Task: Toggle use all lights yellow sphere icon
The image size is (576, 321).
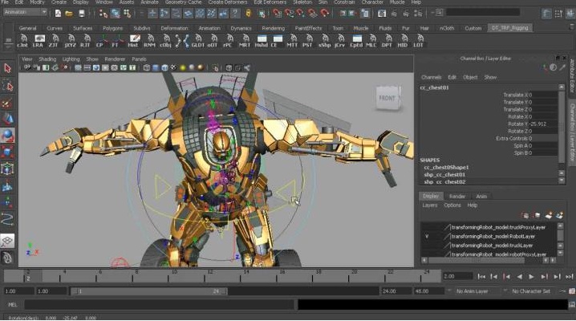Action: [183, 67]
